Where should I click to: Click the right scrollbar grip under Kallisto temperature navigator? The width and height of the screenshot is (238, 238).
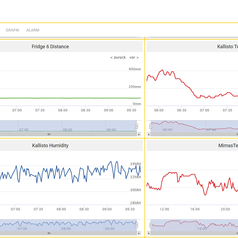237,134
